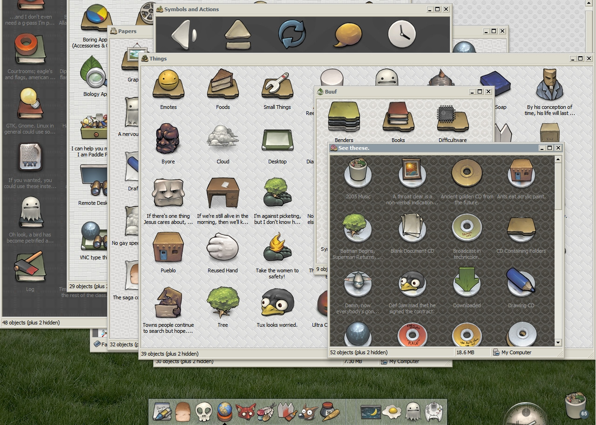Select the stone face Jesus cares icon
596x425 pixels.
[168, 193]
